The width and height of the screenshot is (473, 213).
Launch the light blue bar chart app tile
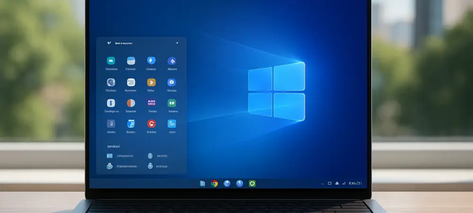pos(172,124)
